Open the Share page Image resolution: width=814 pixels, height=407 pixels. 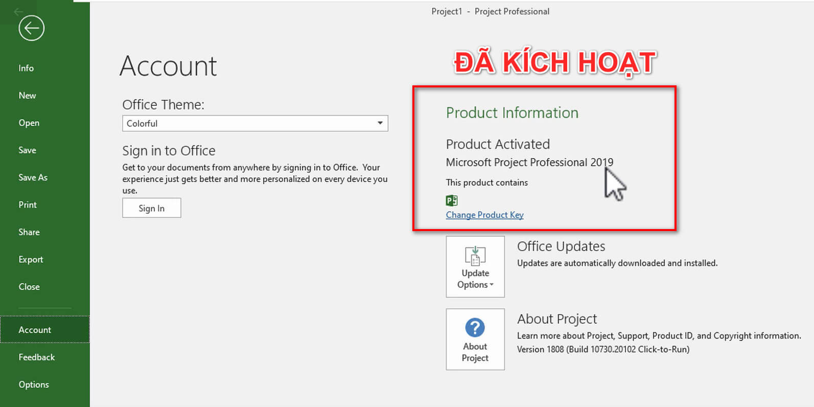29,232
